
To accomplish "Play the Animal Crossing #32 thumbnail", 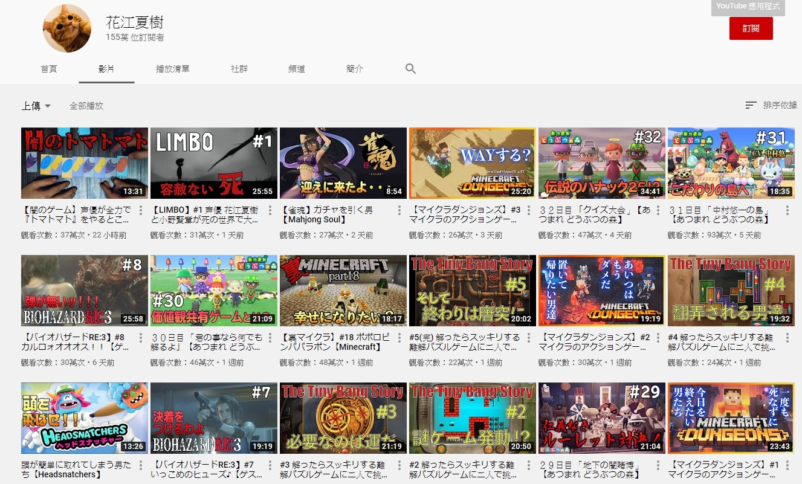I will 602,163.
